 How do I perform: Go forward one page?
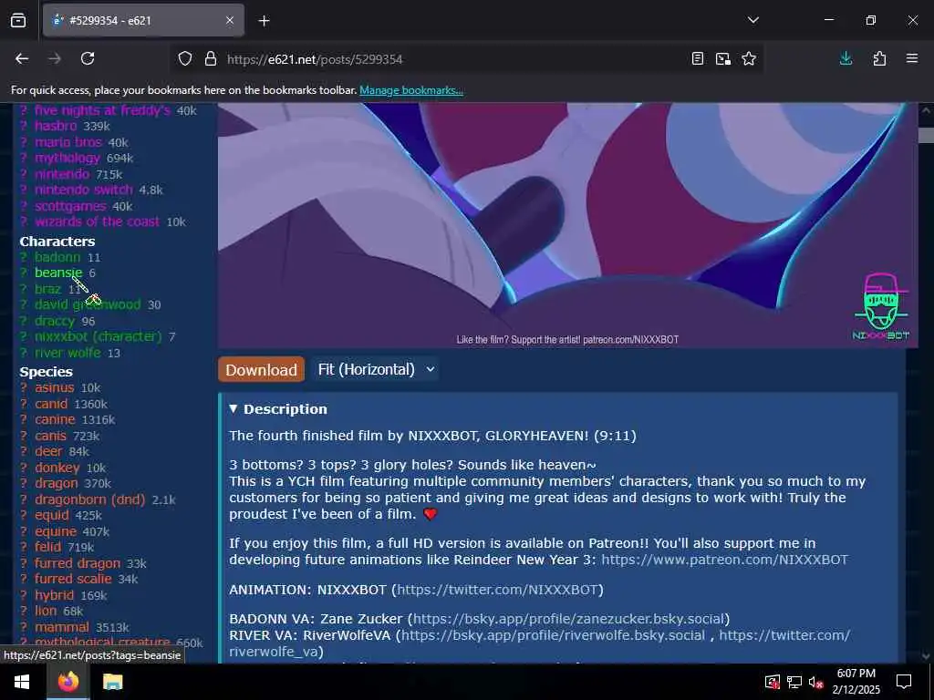coord(55,58)
